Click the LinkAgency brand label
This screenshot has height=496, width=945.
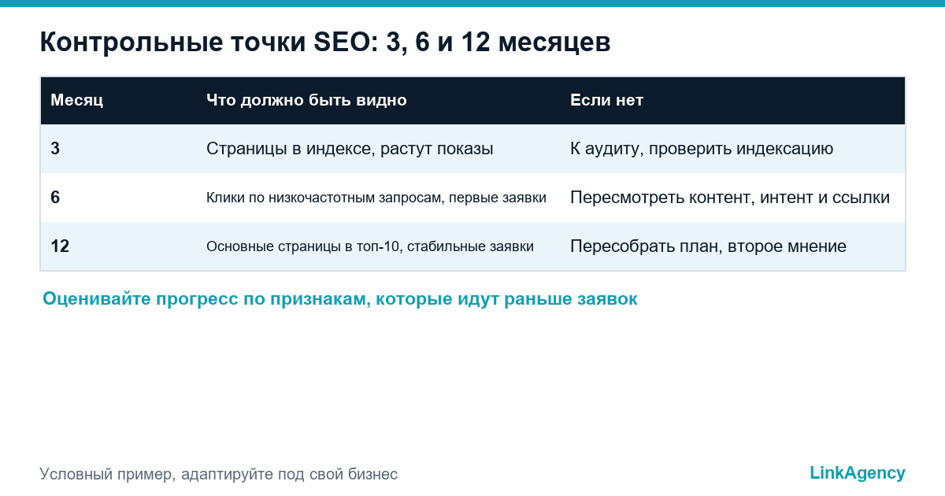858,472
